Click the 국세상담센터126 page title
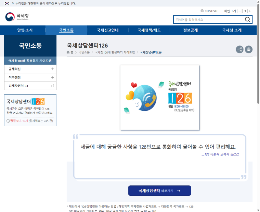Screen dimensions: 260x212 point(87,45)
